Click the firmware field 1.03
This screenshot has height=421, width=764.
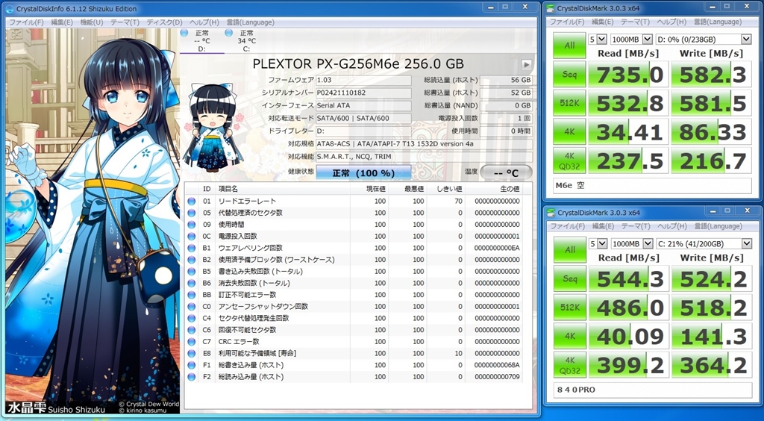click(x=363, y=80)
